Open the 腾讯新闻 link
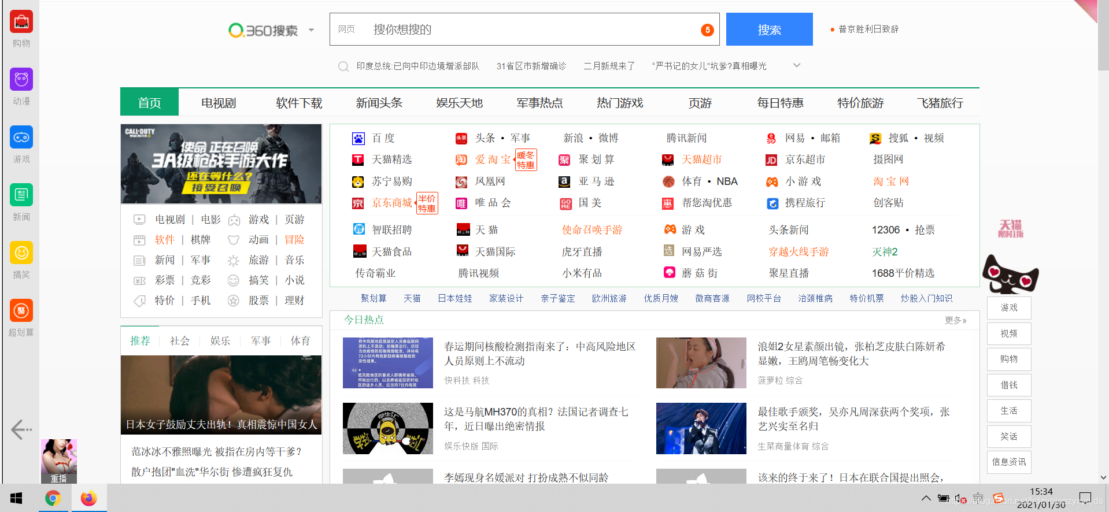Image resolution: width=1109 pixels, height=512 pixels. [686, 138]
